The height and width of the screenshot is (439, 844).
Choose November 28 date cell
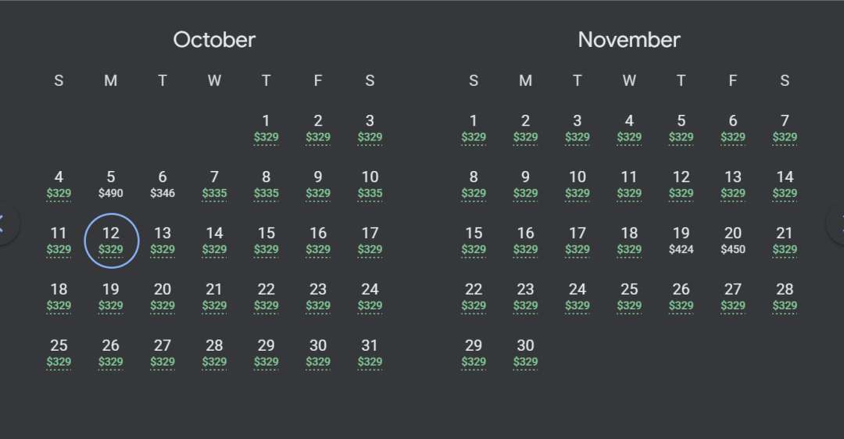pos(785,297)
